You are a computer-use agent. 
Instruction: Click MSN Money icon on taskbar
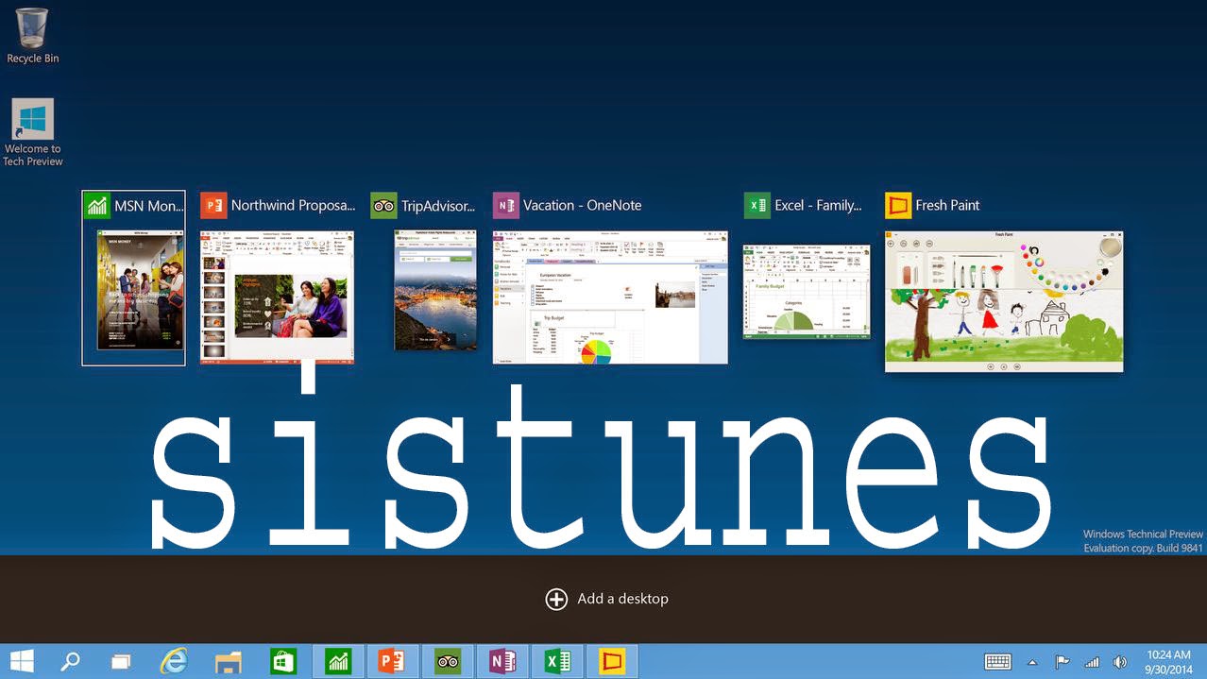pos(338,662)
